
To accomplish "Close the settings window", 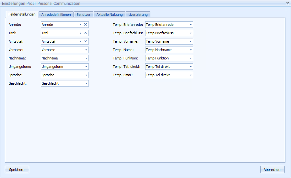I will coord(287,3).
